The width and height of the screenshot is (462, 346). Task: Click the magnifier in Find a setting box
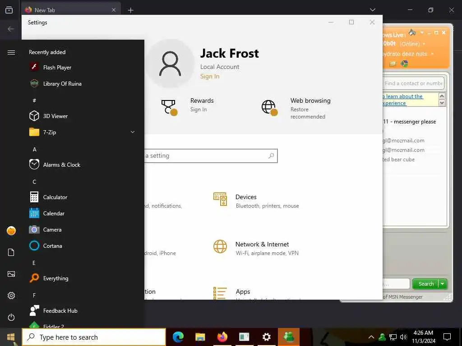tap(271, 155)
